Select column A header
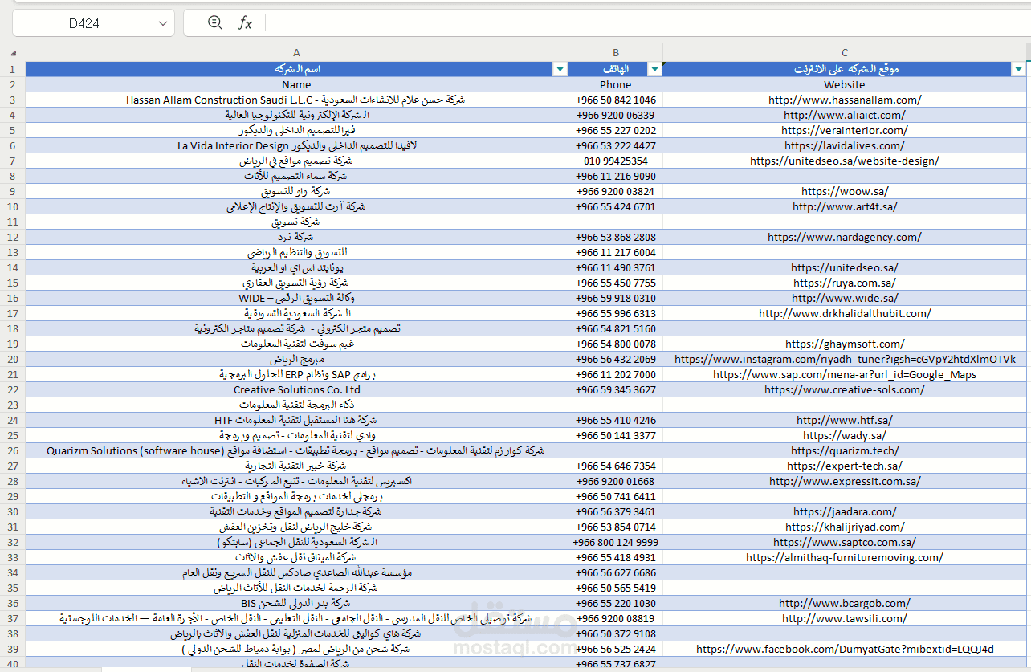Screen dimensions: 1031x672 pos(296,53)
